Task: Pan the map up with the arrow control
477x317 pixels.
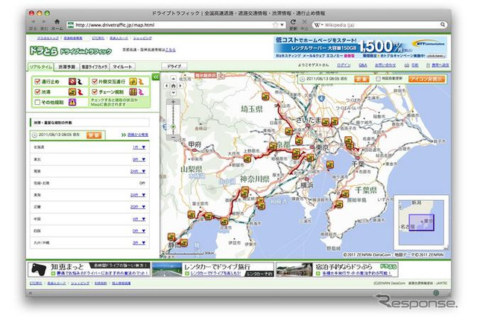Action: coord(173,78)
